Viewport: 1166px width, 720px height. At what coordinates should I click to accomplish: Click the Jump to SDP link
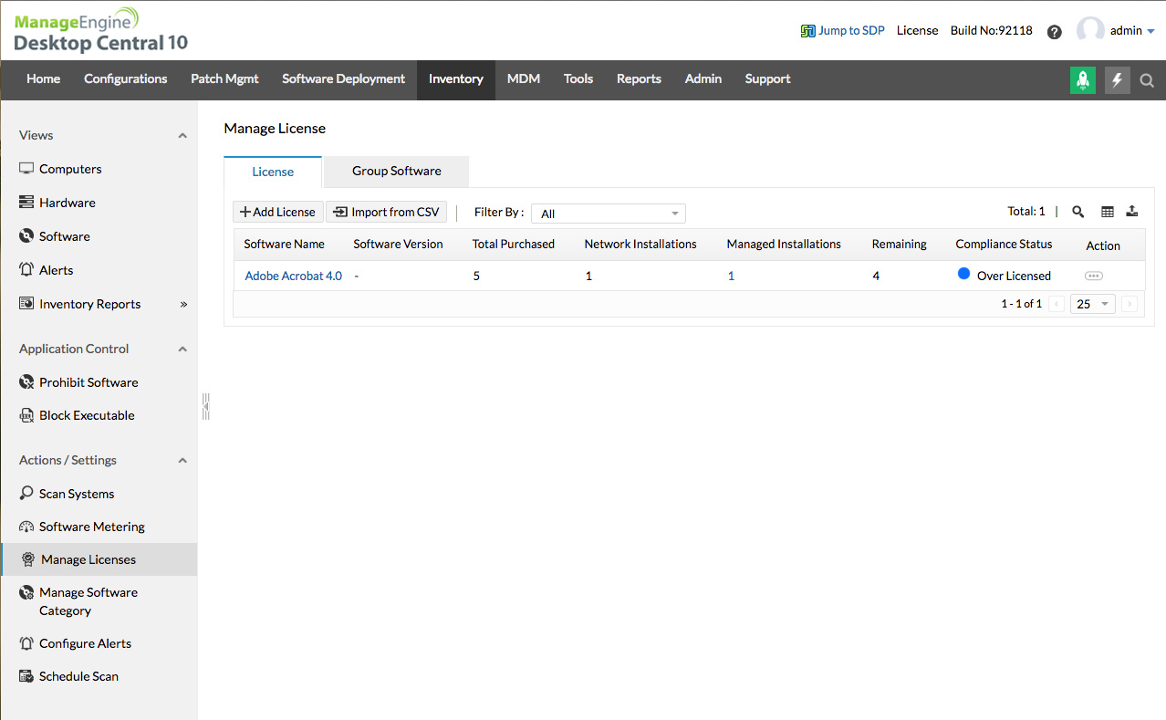click(851, 31)
